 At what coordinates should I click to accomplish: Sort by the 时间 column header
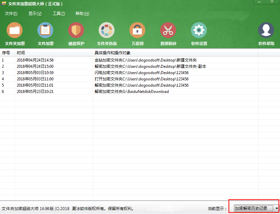coord(54,53)
